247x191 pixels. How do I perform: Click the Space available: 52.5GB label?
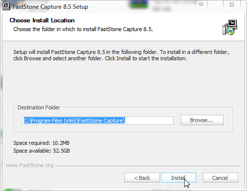[41, 151]
